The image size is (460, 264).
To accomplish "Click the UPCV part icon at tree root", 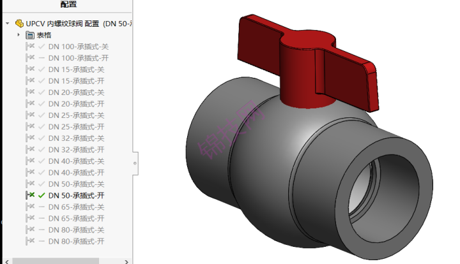I will pos(19,23).
